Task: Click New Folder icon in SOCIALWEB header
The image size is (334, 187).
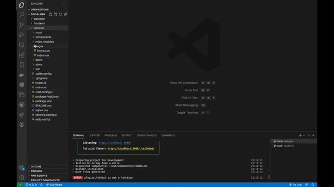Action: (x=55, y=14)
